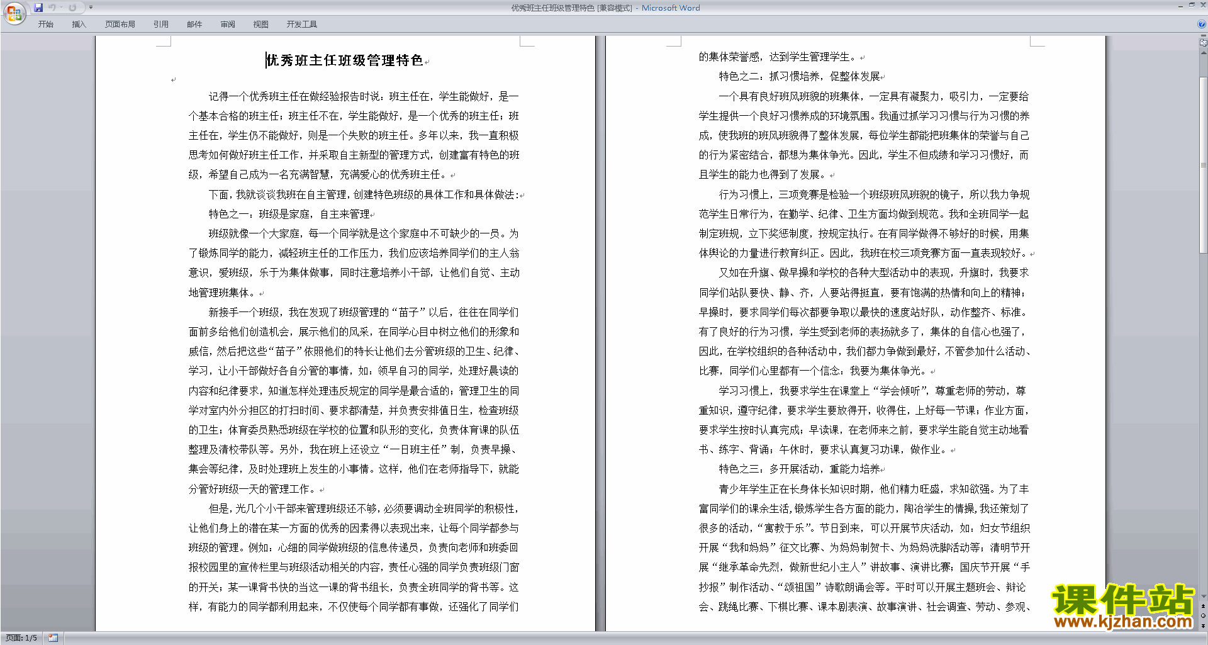Undo the last action
This screenshot has height=645, width=1208.
pyautogui.click(x=52, y=8)
